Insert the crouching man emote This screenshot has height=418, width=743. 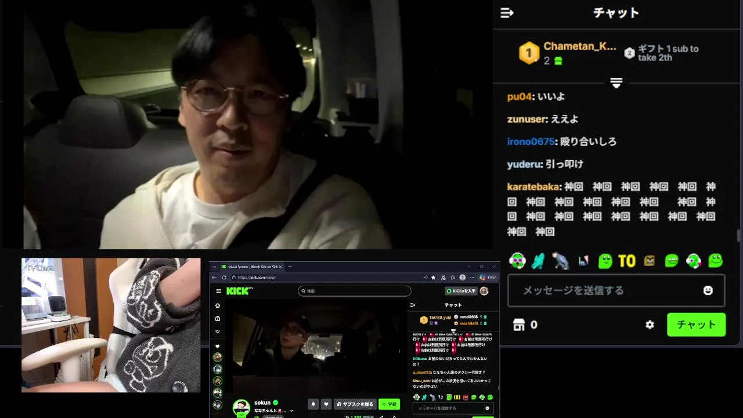pyautogui.click(x=561, y=261)
